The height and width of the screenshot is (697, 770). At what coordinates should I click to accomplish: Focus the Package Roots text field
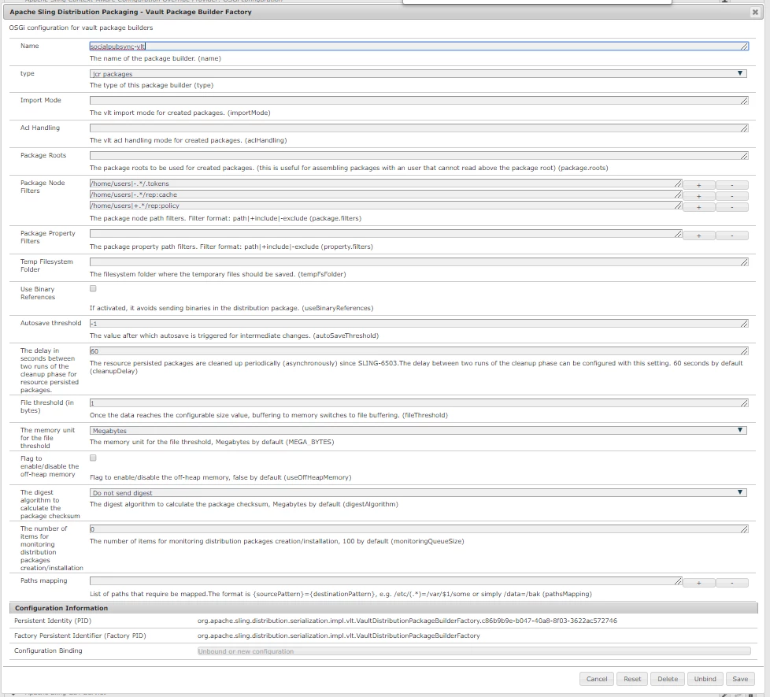419,155
